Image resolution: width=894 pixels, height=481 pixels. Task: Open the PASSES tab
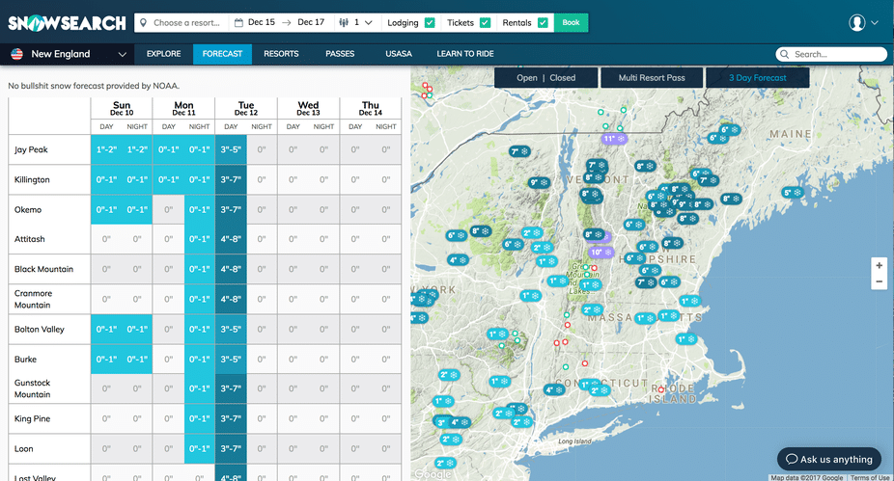(x=340, y=54)
